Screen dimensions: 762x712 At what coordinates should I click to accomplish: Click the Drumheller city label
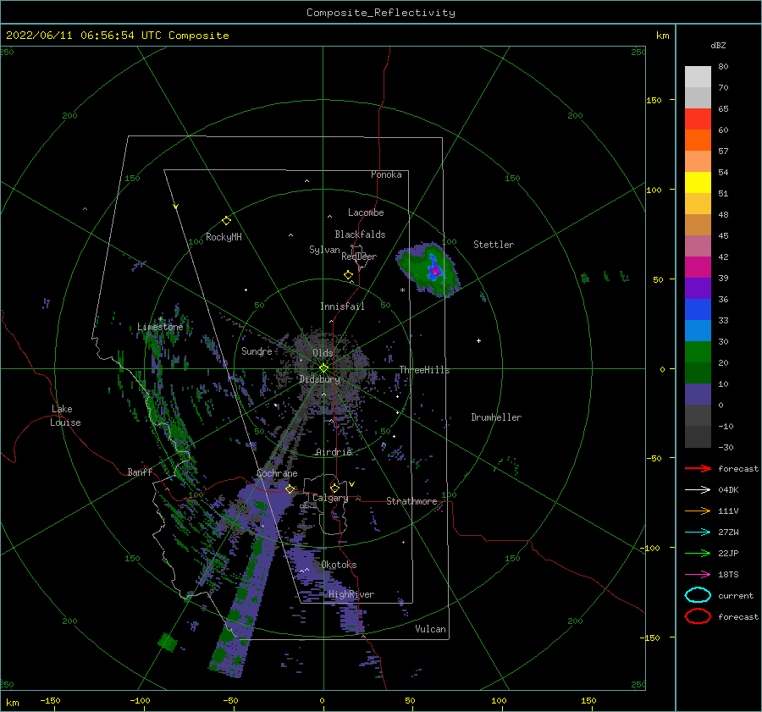[496, 417]
